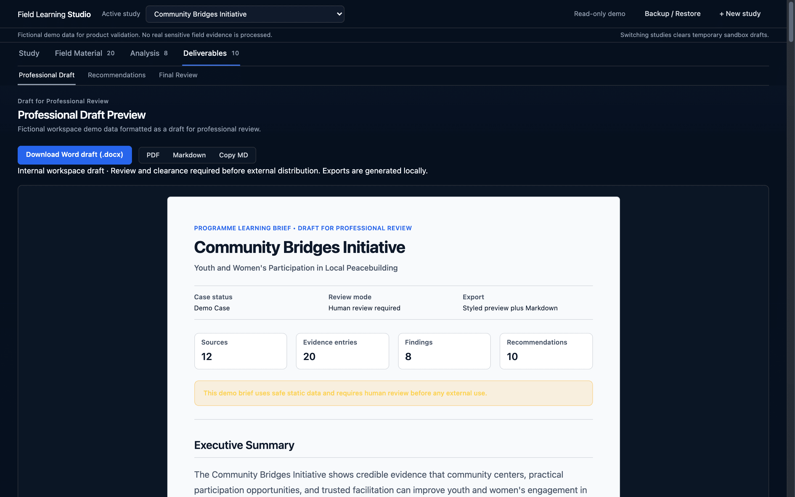Create a new study with + New study

(740, 14)
